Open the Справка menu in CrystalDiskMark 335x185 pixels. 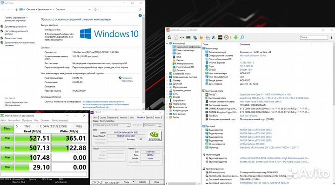[x=45, y=120]
